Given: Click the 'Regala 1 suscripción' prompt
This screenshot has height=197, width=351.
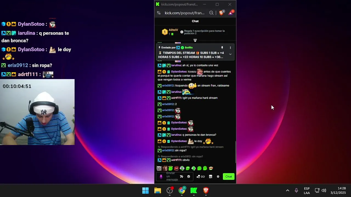Looking at the screenshot, I should coord(204,32).
